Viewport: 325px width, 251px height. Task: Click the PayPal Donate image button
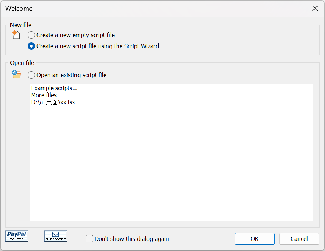click(x=17, y=236)
